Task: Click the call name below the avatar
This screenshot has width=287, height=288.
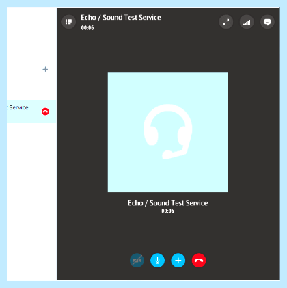Action: click(168, 203)
